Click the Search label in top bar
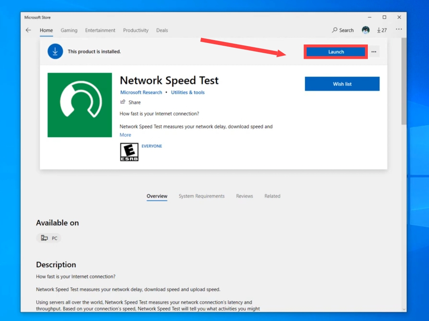 click(346, 30)
